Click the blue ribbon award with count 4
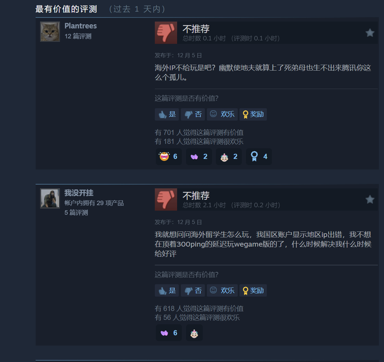Viewport: 384px width, 362px height. 259,157
